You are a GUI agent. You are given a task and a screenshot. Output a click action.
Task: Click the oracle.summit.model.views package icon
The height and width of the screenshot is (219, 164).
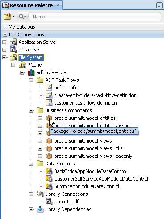(49, 141)
